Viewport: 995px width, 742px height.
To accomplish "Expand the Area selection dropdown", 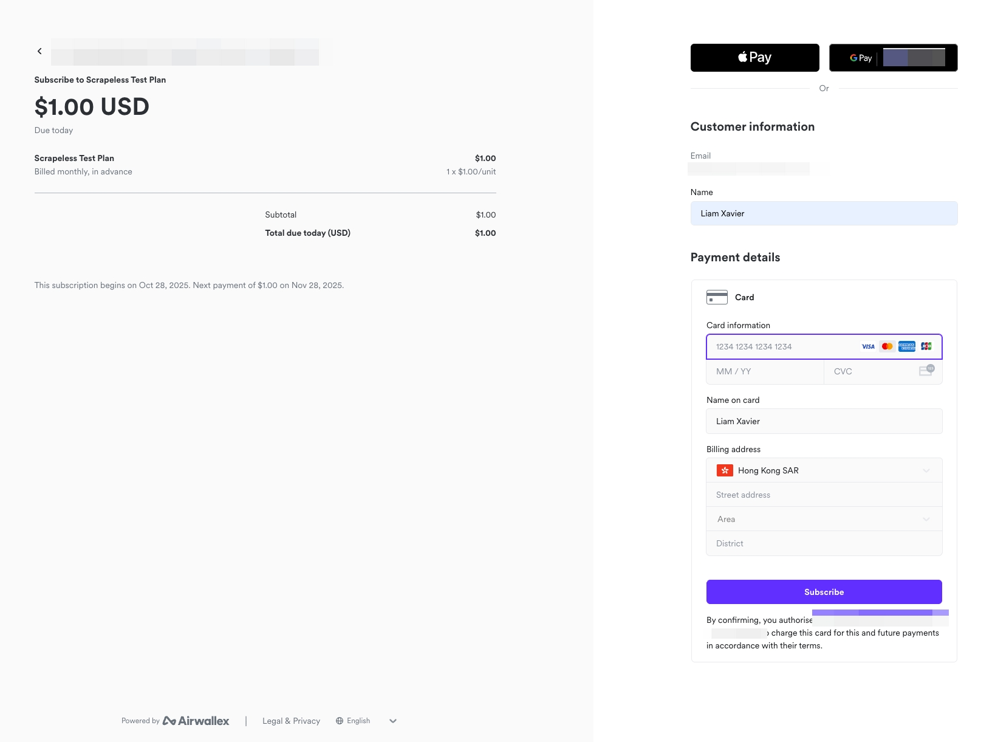I will (x=824, y=519).
